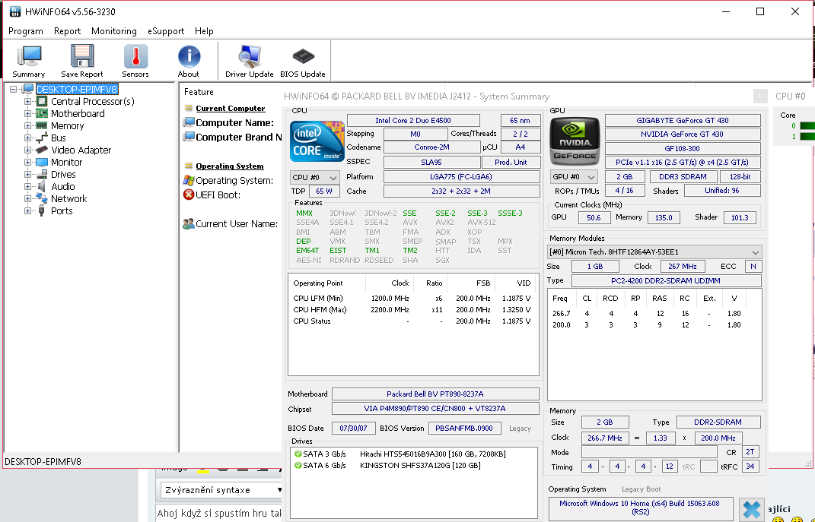Expand the Drives tree node
815x522 pixels.
27,174
